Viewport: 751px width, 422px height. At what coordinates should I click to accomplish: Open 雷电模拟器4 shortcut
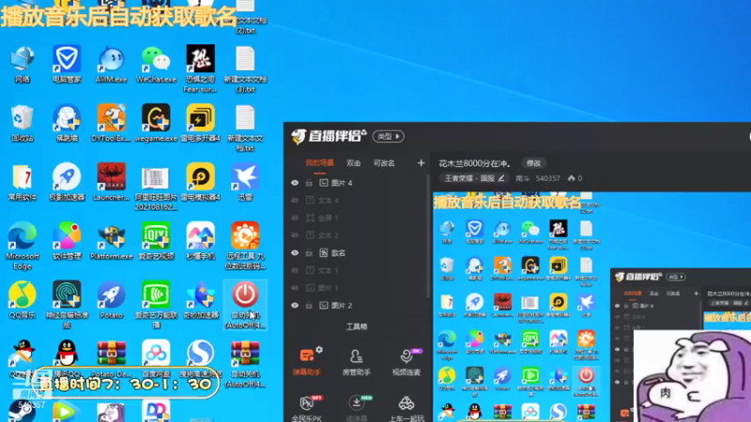pyautogui.click(x=200, y=182)
